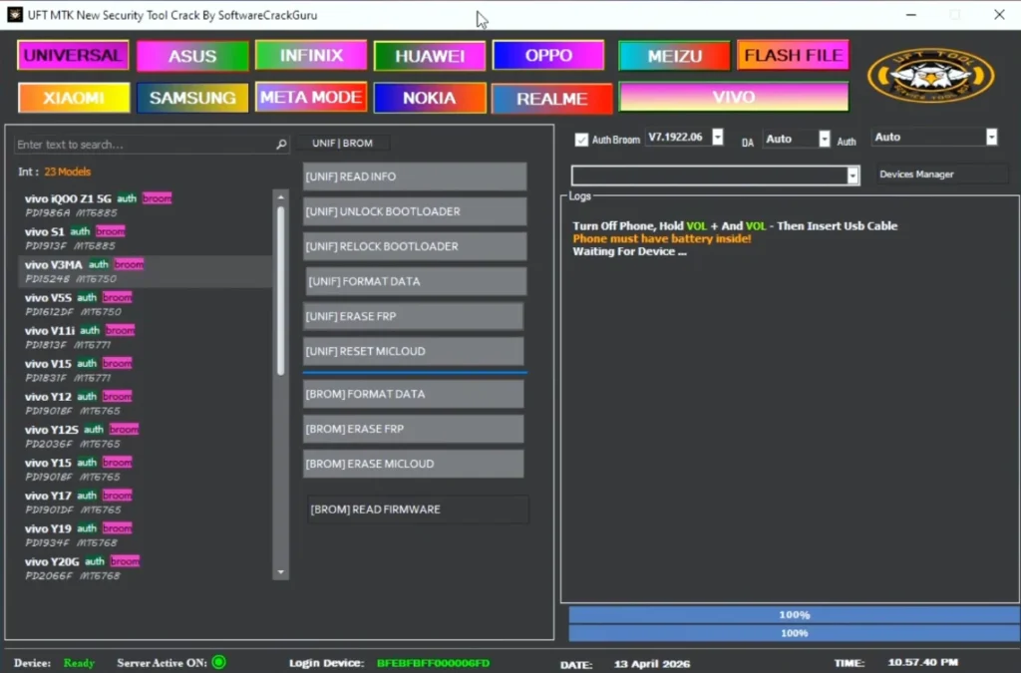Image resolution: width=1021 pixels, height=673 pixels.
Task: Select the XIAOMI brand tab
Action: click(74, 98)
